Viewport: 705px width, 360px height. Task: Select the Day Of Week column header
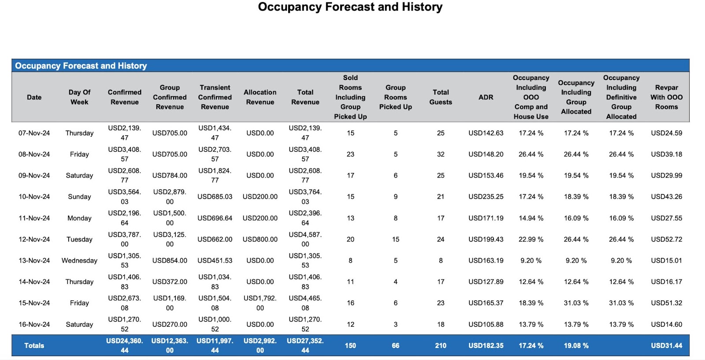click(x=79, y=97)
